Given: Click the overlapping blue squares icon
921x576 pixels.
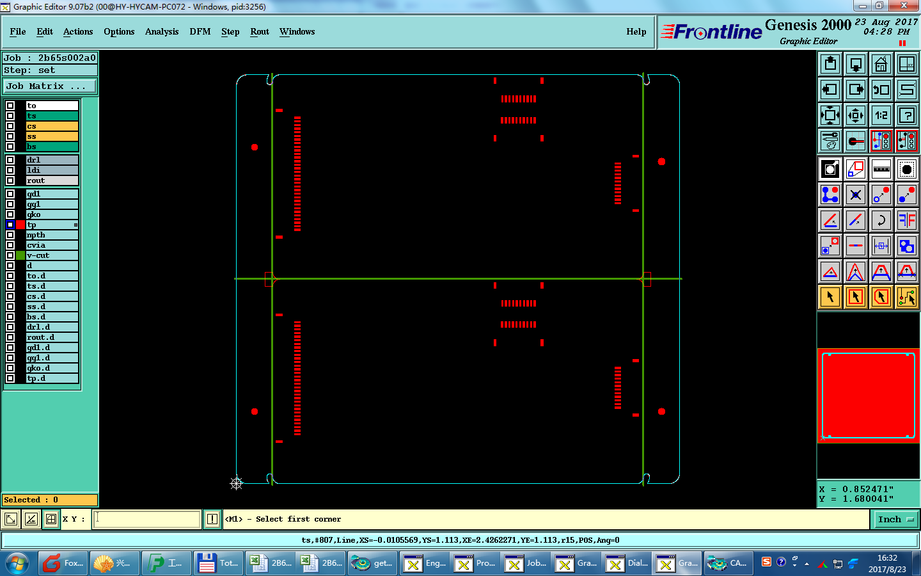Looking at the screenshot, I should (x=907, y=246).
